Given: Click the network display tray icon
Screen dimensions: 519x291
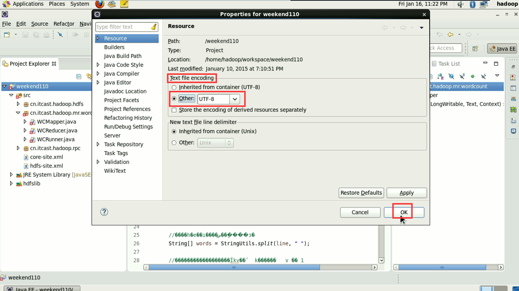Looking at the screenshot, I should click(484, 4).
